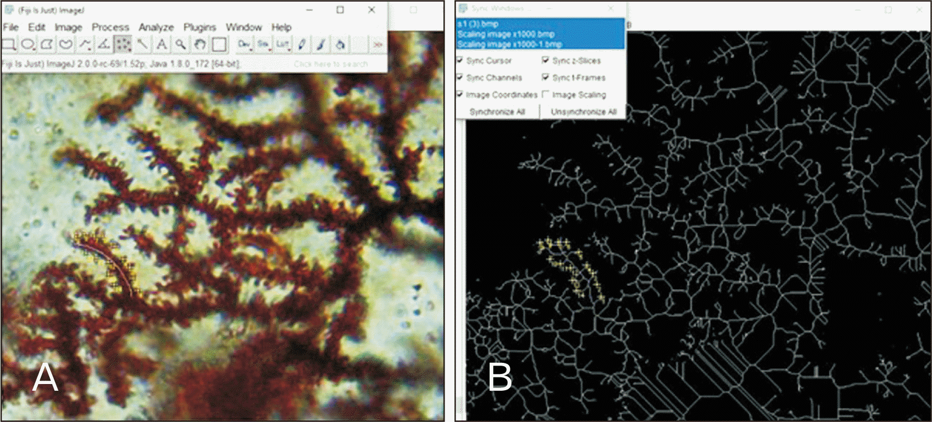Open the Stk stacks dropdown menu
Viewport: 932px width, 422px height.
click(x=263, y=44)
